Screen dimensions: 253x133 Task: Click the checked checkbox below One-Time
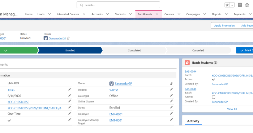point(9,120)
